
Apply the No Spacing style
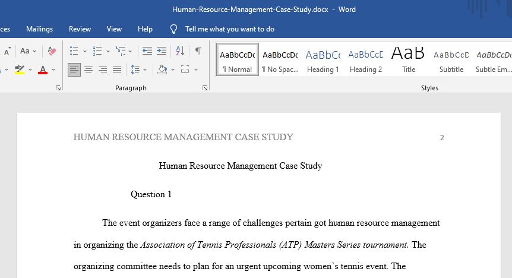click(x=280, y=60)
